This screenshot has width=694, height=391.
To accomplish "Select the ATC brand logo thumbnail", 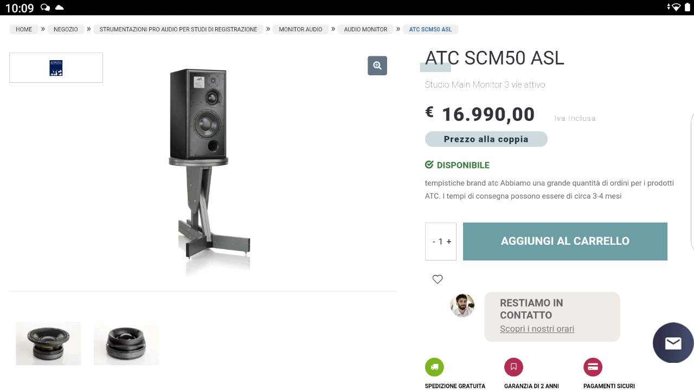I will pos(56,68).
